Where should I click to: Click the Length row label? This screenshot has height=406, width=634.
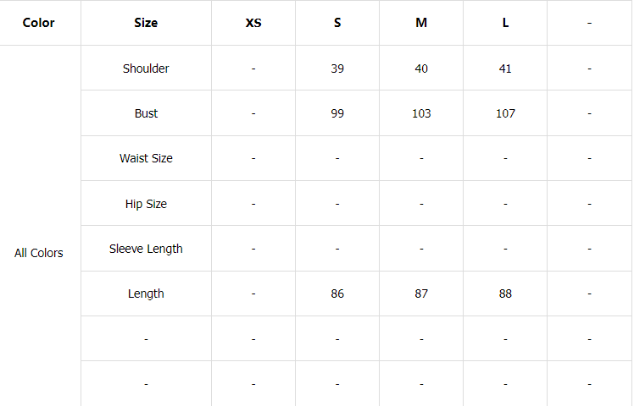tap(146, 294)
